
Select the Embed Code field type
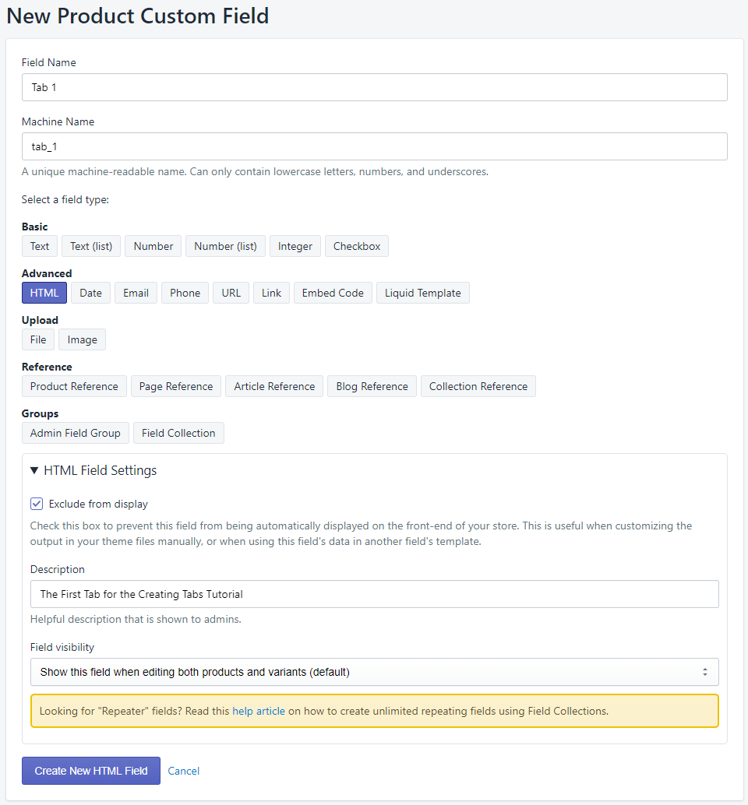(x=333, y=293)
